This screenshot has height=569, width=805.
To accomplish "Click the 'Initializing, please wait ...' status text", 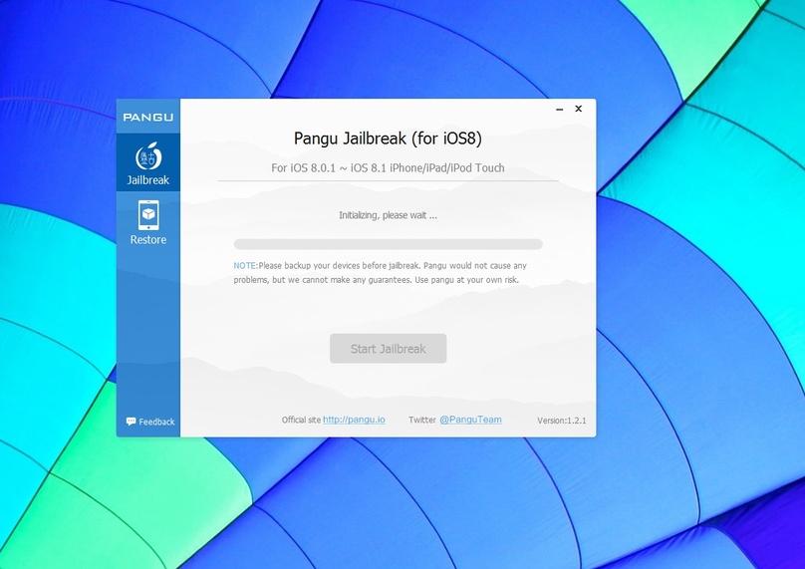I will tap(389, 215).
